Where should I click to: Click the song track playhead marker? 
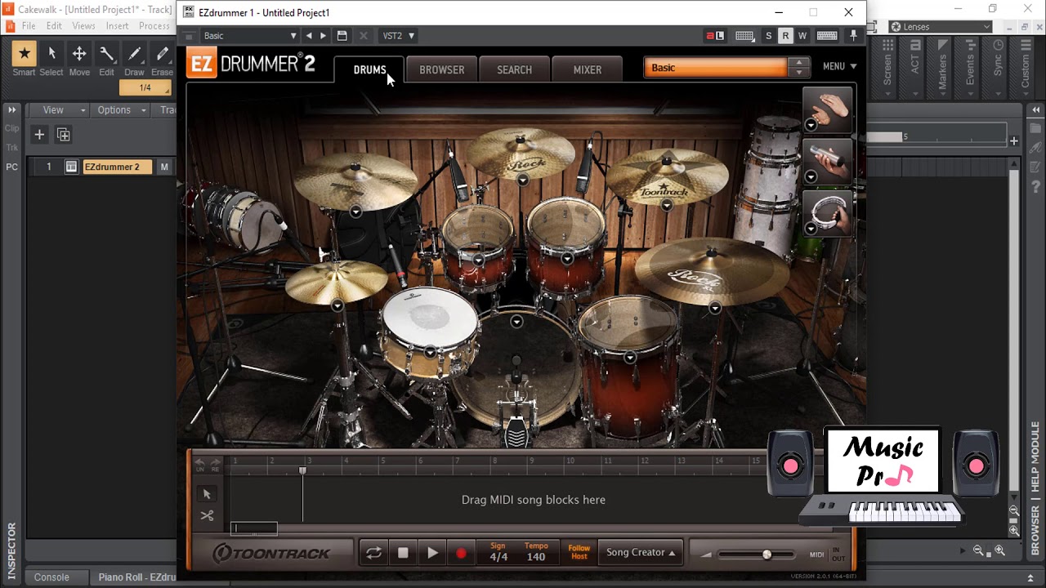[x=302, y=470]
